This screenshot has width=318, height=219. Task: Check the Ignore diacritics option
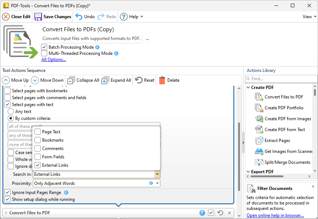[11, 166]
